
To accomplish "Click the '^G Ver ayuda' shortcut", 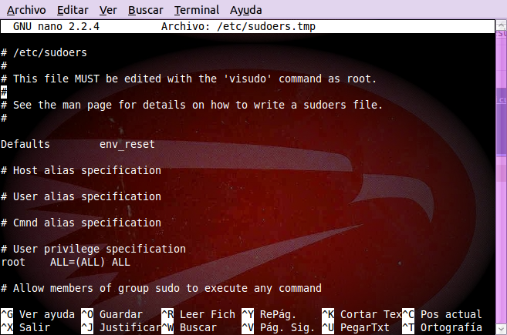I will click(x=38, y=314).
